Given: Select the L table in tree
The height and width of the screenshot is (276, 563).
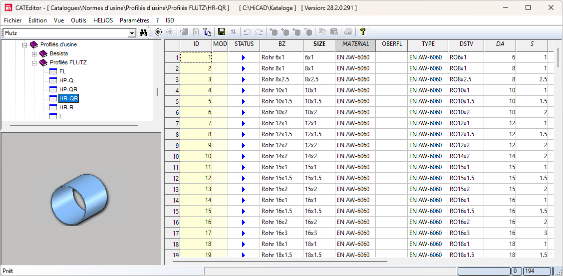Looking at the screenshot, I should (x=61, y=116).
